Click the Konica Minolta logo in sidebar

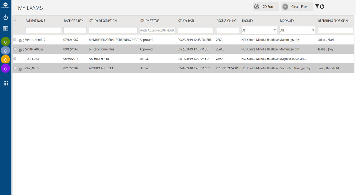tap(5, 5)
